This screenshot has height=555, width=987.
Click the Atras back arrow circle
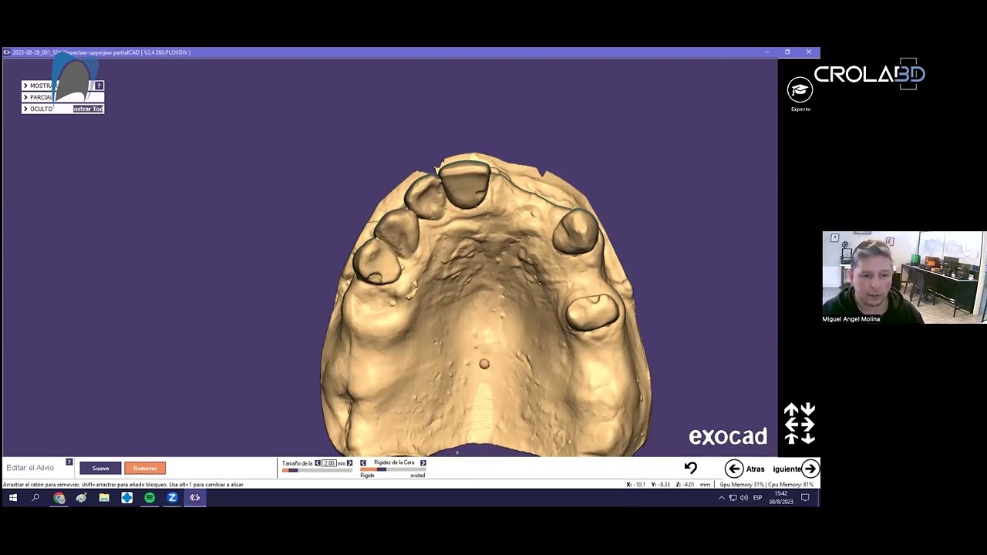pos(733,469)
